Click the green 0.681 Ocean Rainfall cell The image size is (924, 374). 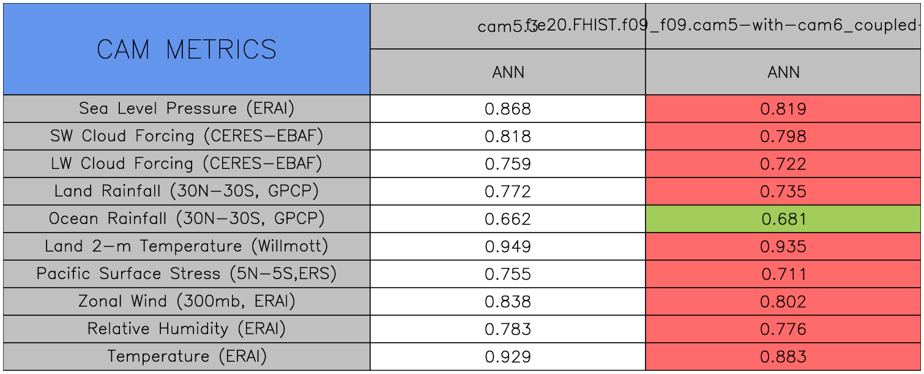(x=783, y=219)
